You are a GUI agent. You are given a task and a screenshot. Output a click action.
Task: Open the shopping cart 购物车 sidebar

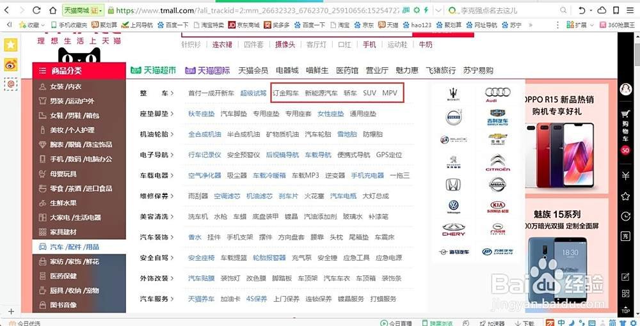click(625, 127)
